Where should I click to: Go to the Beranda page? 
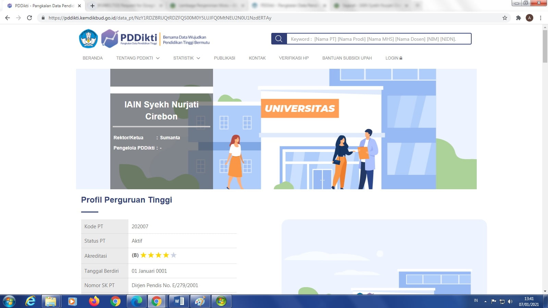[92, 58]
